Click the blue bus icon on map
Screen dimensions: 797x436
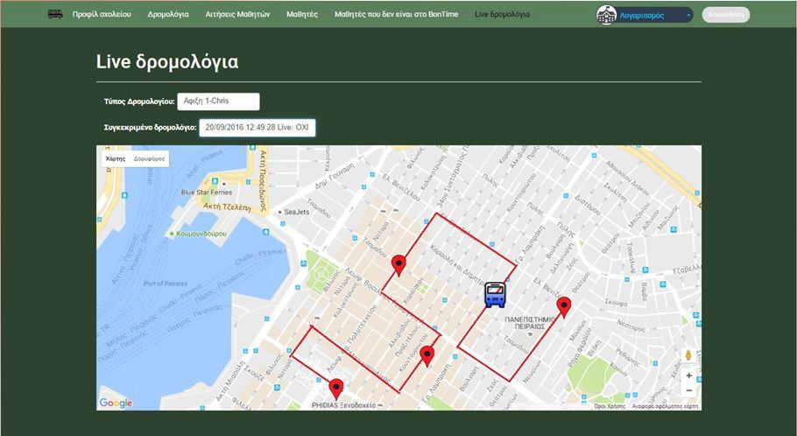pyautogui.click(x=495, y=295)
